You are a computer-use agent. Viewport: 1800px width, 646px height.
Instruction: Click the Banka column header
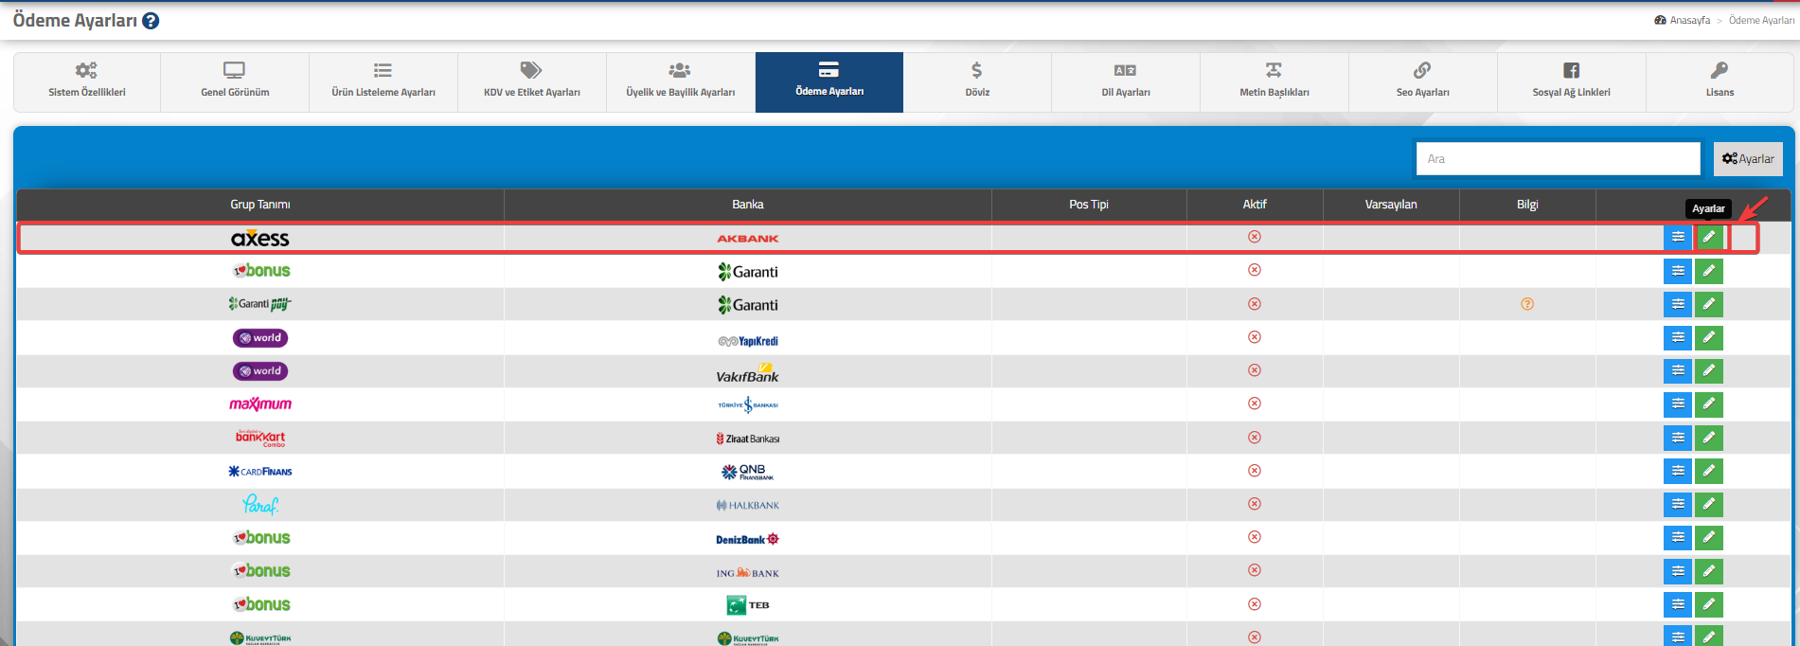[x=748, y=205]
